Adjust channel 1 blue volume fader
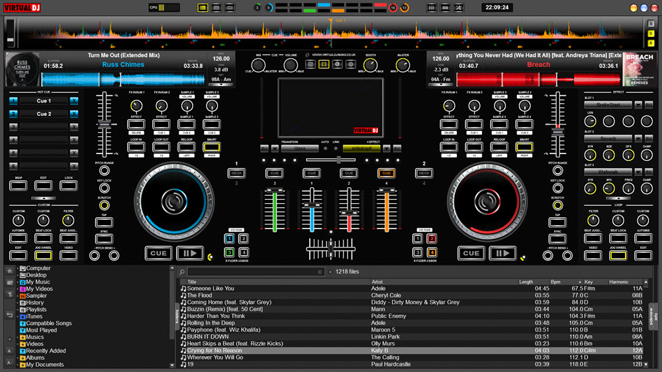 (x=312, y=205)
